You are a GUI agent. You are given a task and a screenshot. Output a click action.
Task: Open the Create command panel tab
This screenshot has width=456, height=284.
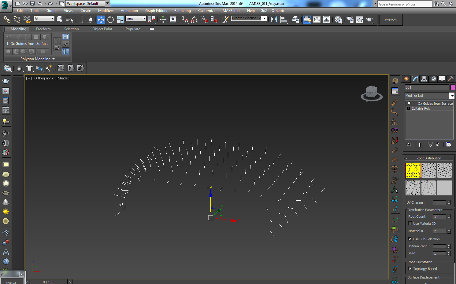pos(406,79)
